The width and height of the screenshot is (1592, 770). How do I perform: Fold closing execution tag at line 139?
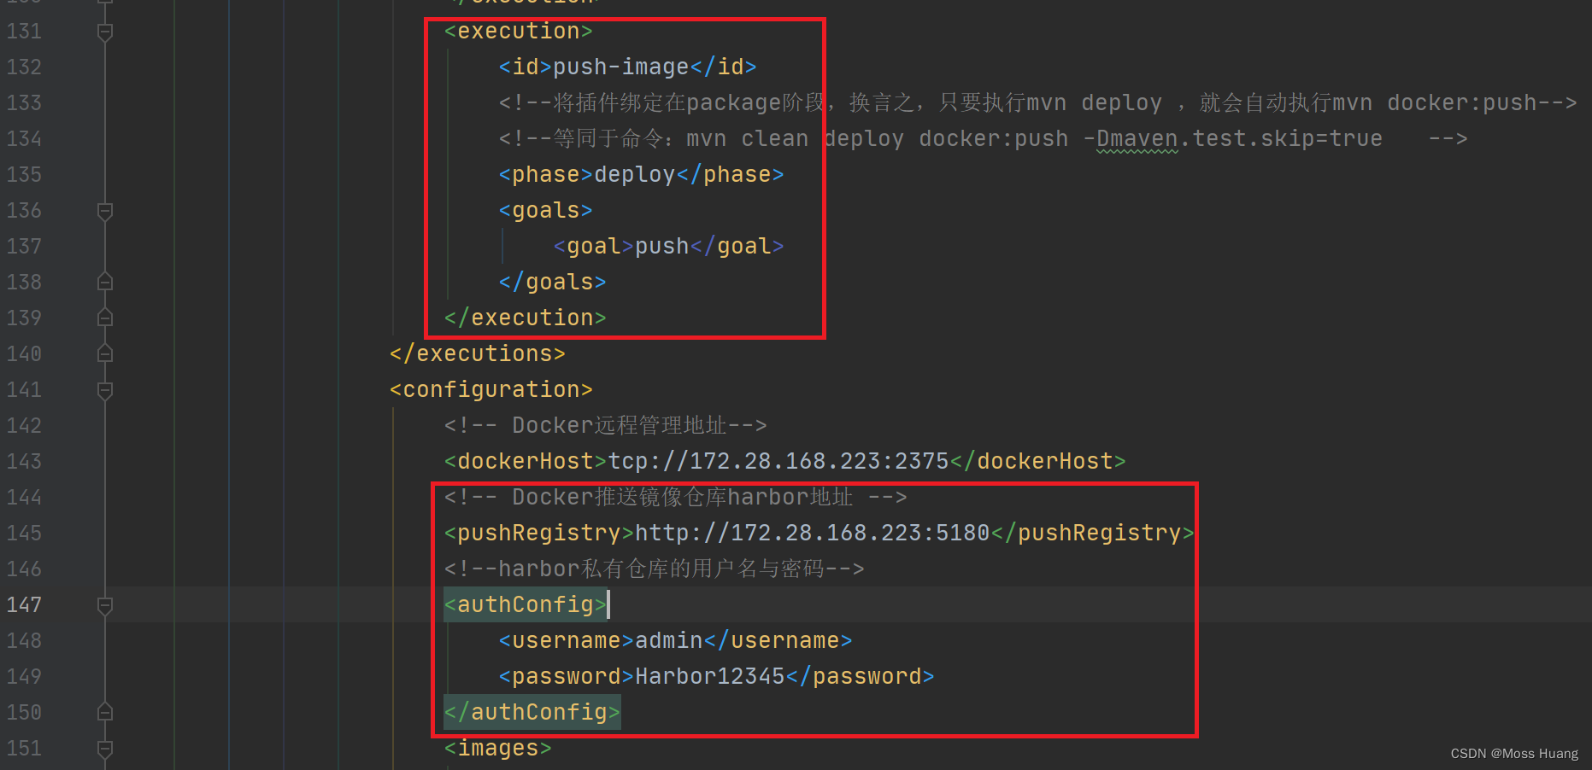tap(105, 318)
